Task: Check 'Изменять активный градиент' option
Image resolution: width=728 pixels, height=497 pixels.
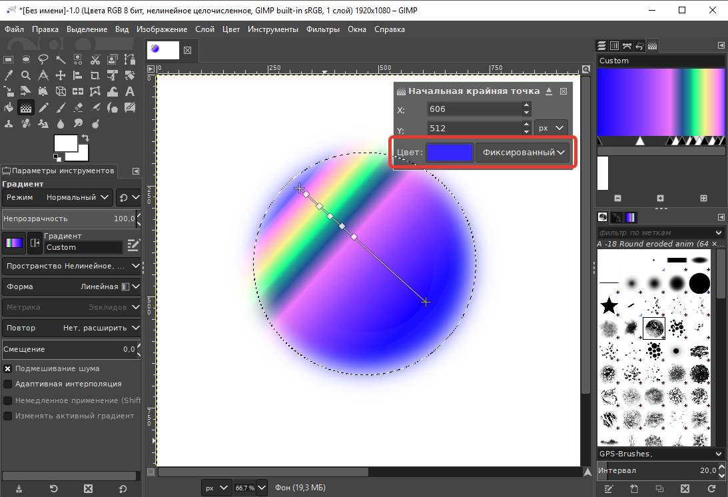Action: [x=8, y=416]
